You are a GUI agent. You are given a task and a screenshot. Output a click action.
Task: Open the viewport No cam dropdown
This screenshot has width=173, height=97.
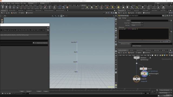111,19
